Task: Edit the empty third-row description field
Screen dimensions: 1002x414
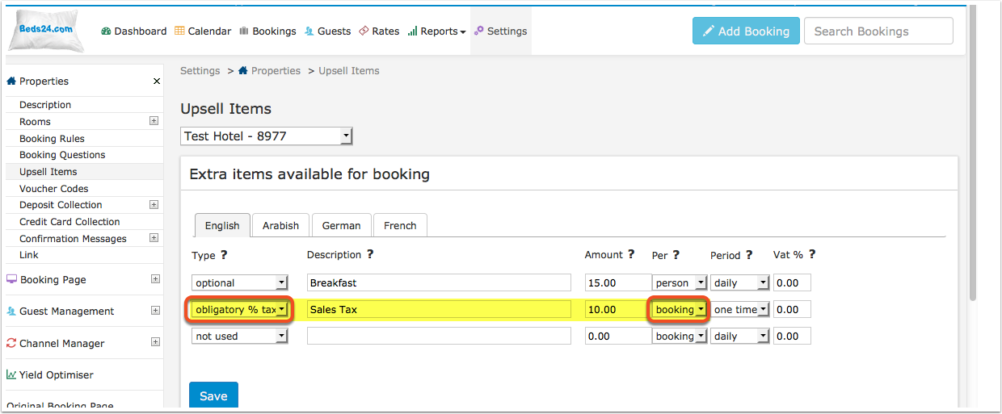Action: 439,337
